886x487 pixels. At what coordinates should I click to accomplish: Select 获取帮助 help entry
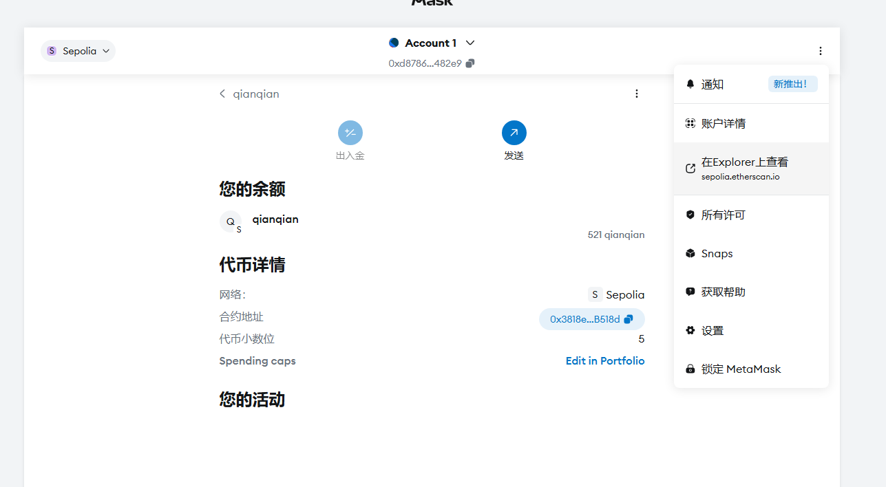[751, 292]
